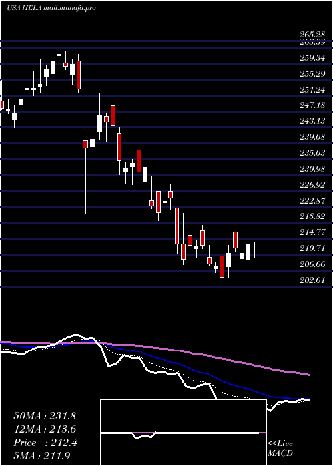Screen dimensions: 333x466
Task: Click the 235.03 price label
Action: tap(312, 152)
